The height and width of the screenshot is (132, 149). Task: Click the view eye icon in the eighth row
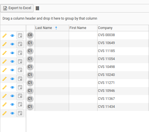[x=12, y=96]
